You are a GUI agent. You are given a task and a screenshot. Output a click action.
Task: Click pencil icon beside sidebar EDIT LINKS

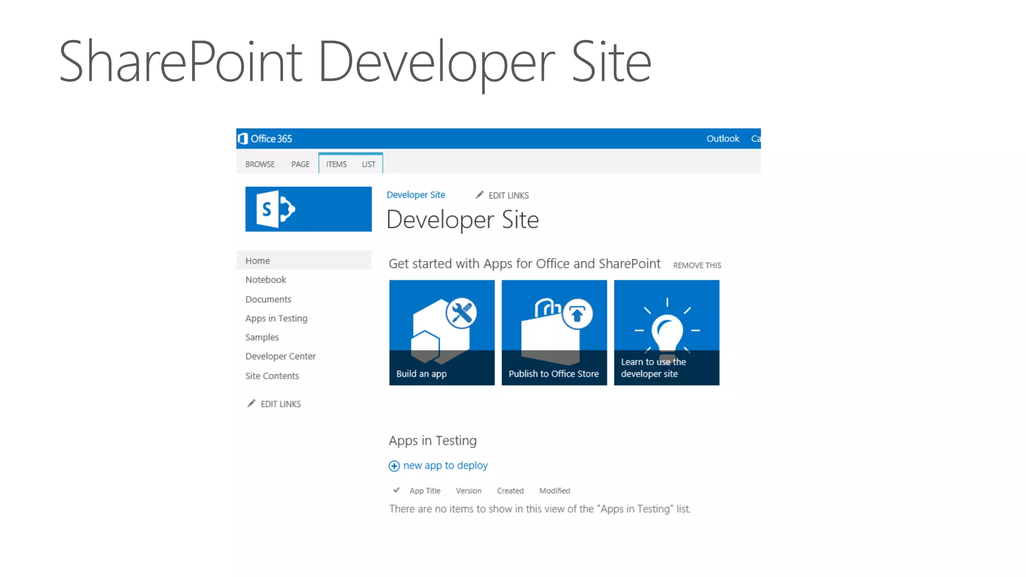(x=251, y=404)
